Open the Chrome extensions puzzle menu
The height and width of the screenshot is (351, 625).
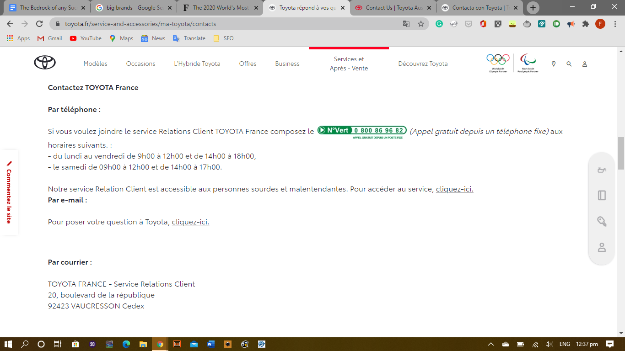click(x=586, y=24)
